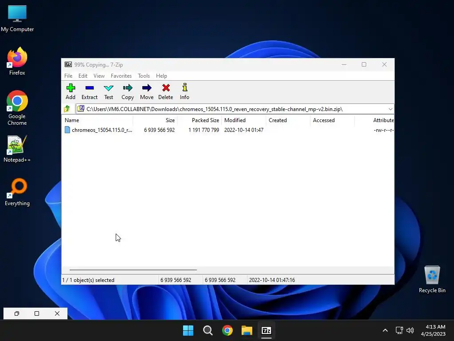Open the Everything search shortcut
The image size is (454, 341).
coord(17,192)
